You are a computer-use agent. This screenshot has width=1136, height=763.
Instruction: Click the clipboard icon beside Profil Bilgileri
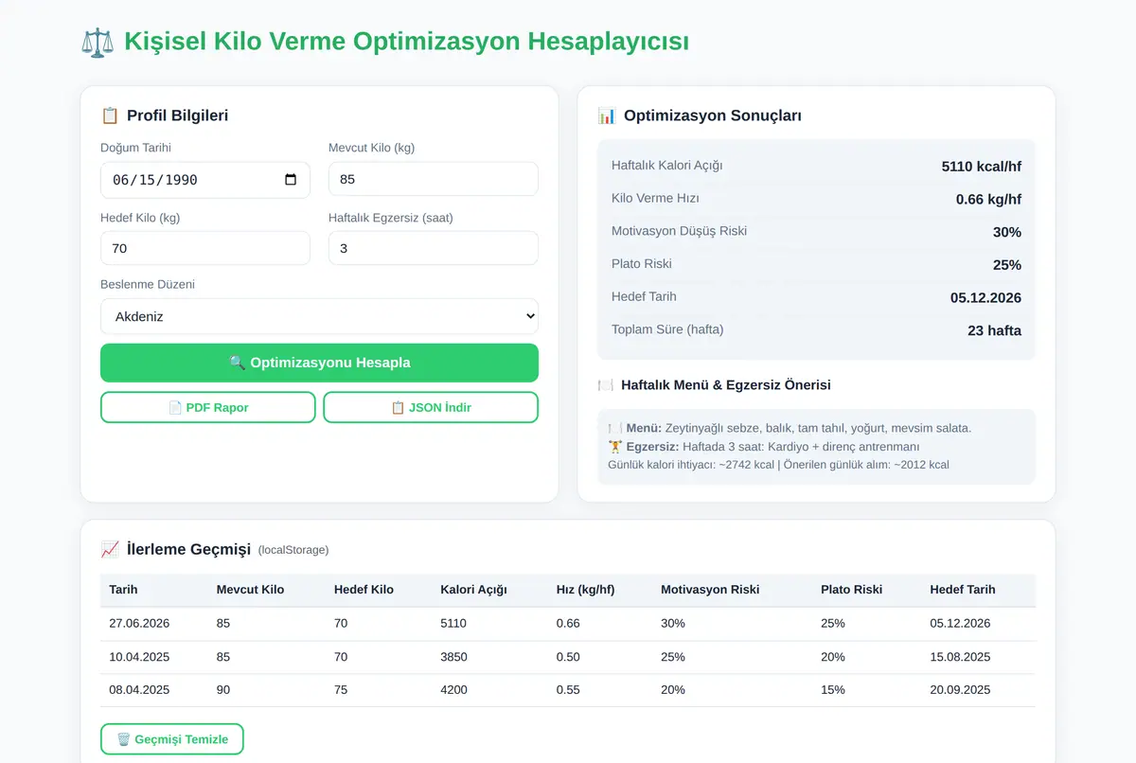(110, 115)
